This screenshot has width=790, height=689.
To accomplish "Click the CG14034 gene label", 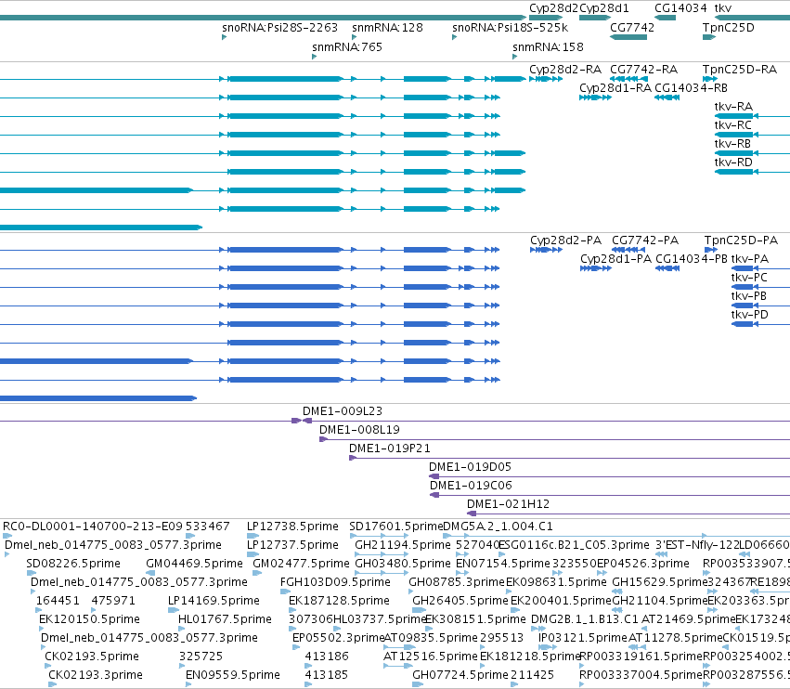I will coord(680,8).
